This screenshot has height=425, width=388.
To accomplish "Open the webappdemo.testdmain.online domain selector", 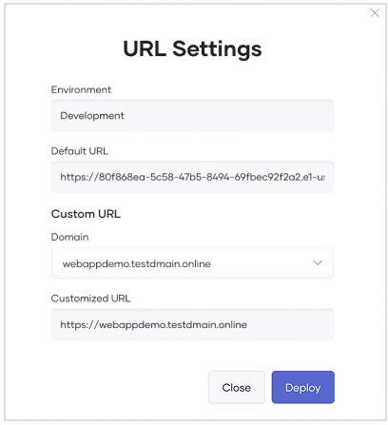I will tap(192, 263).
